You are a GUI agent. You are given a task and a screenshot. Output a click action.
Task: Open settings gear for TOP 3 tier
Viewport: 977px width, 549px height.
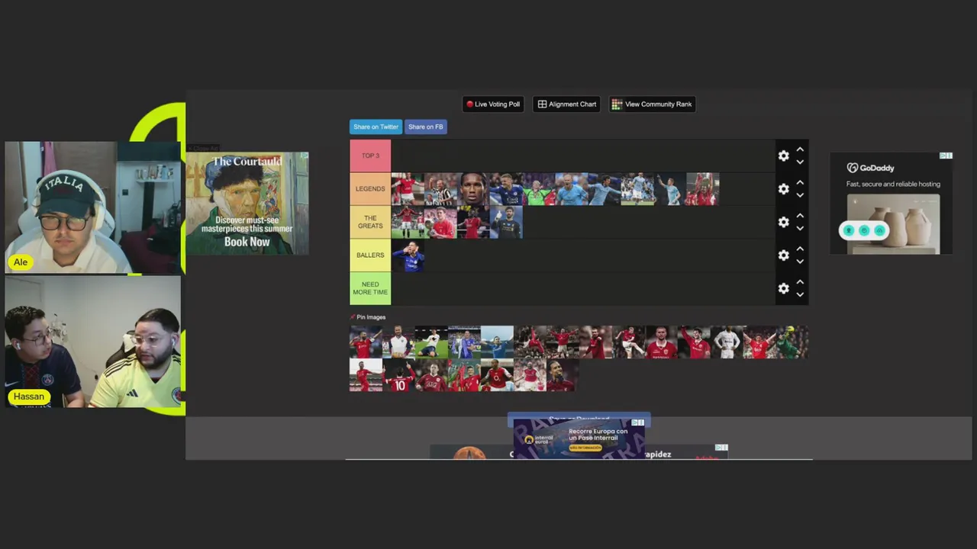[783, 156]
